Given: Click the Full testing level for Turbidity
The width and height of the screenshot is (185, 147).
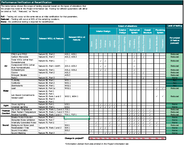Looking at the screenshot, I should click(175, 80).
